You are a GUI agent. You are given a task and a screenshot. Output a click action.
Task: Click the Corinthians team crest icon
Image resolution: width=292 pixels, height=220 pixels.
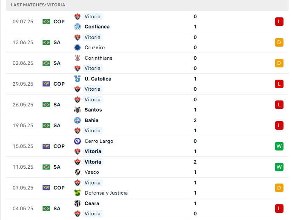tap(77, 58)
